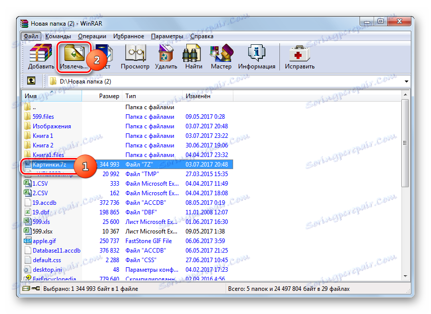Open the Файл menu
Viewport: 431px width, 314px height.
click(x=31, y=36)
